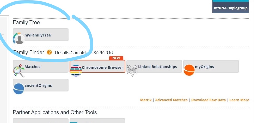Open the Matches button
This screenshot has height=123, width=263.
tap(41, 66)
